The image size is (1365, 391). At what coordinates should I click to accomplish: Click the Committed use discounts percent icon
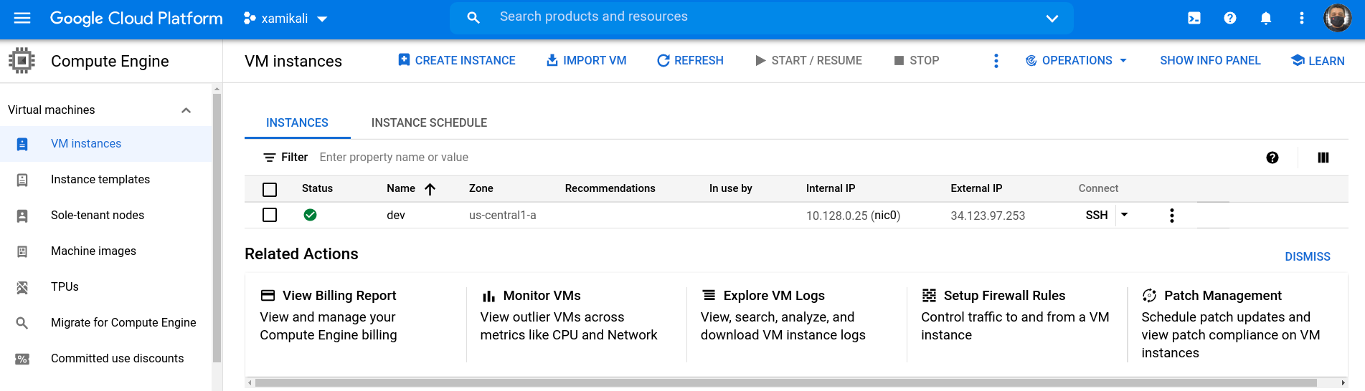pos(22,359)
